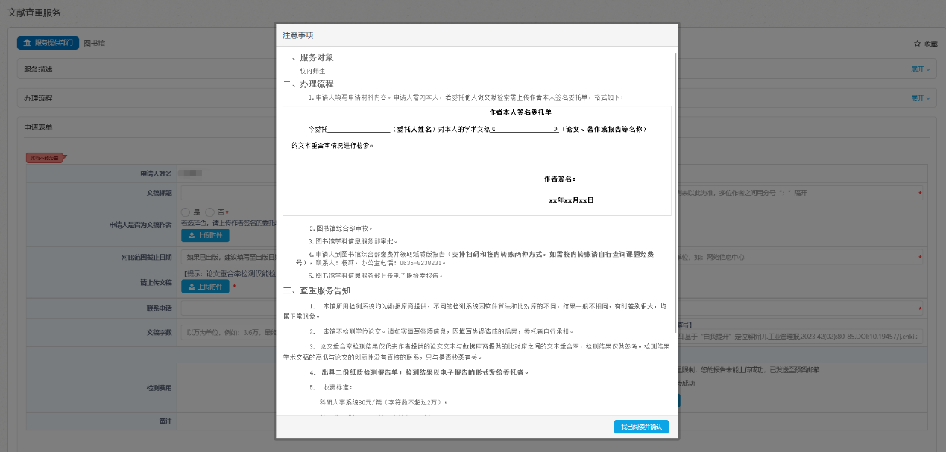The image size is (946, 452).
Task: Select the 是 radio button
Action: tap(186, 212)
